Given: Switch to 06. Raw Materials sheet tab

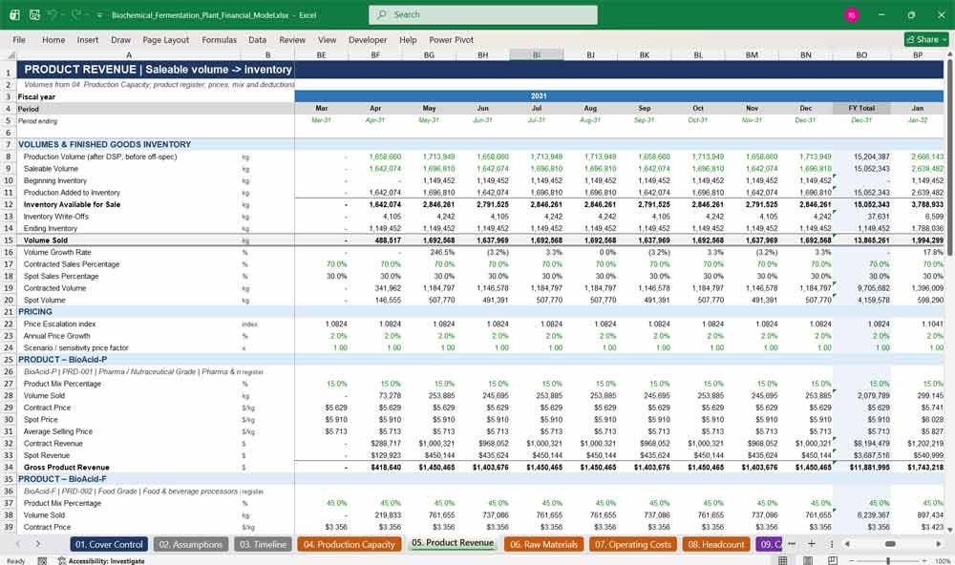Looking at the screenshot, I should [544, 544].
